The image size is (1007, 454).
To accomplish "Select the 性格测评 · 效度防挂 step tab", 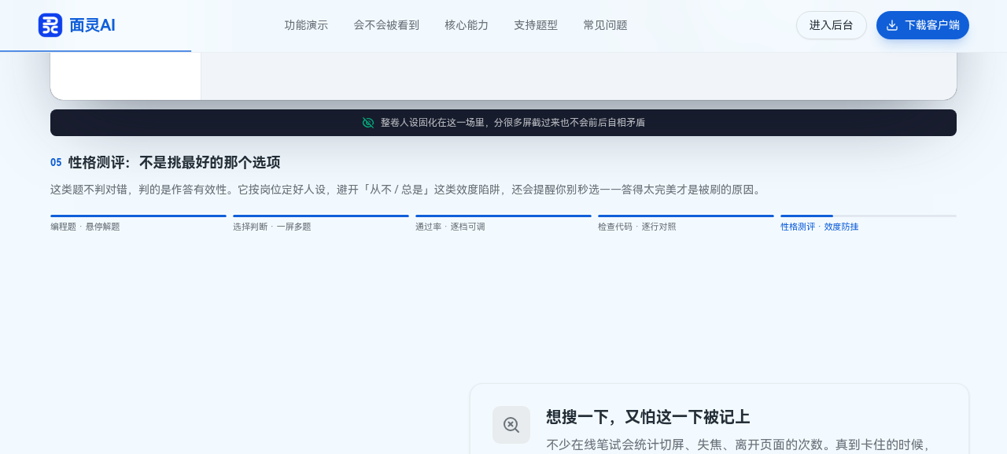I will pyautogui.click(x=869, y=223).
